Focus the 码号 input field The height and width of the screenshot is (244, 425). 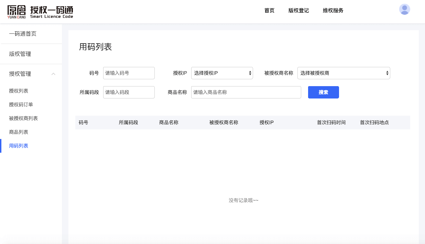pos(129,73)
